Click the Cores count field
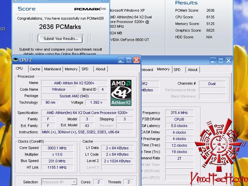Screen dimensions: 248x186 (98, 182)
